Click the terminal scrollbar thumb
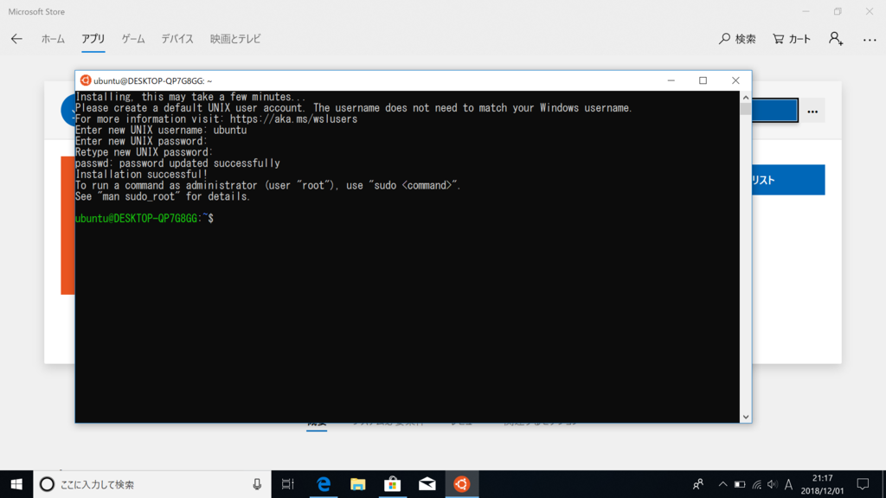The height and width of the screenshot is (498, 886). click(x=746, y=110)
